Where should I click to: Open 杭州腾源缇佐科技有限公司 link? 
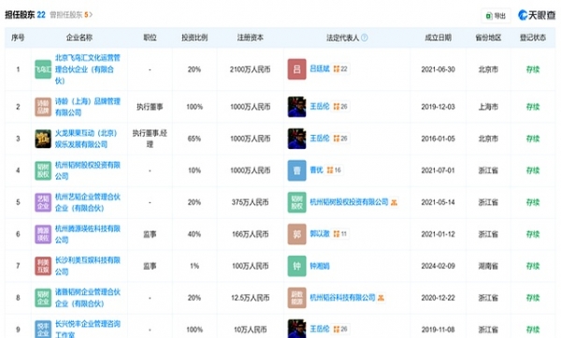(88, 234)
